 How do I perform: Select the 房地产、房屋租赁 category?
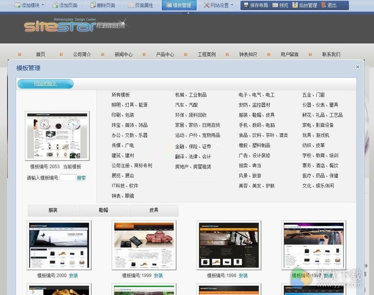tap(193, 167)
